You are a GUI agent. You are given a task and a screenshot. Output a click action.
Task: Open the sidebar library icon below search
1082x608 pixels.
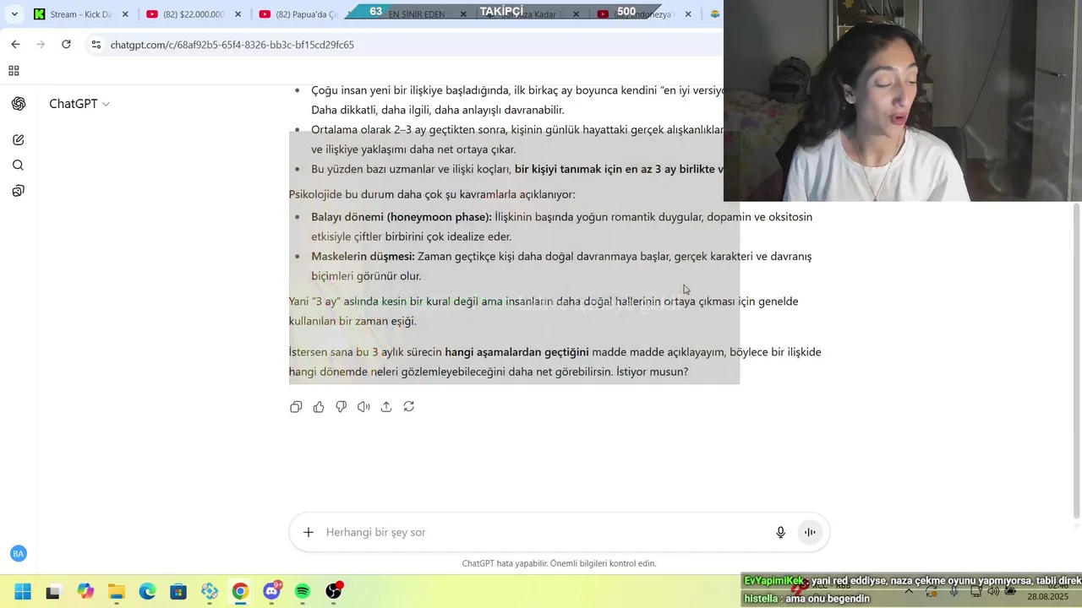(19, 191)
